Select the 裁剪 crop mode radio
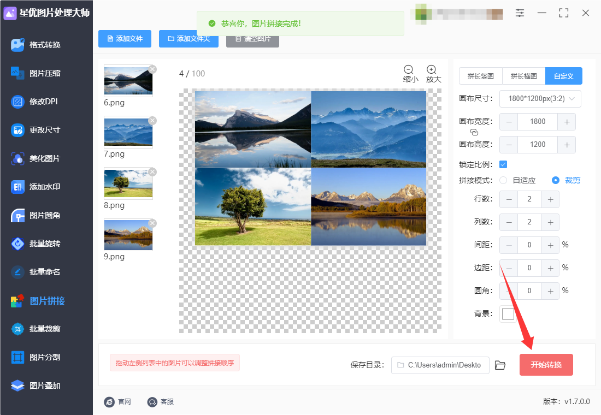The height and width of the screenshot is (415, 601). 556,180
